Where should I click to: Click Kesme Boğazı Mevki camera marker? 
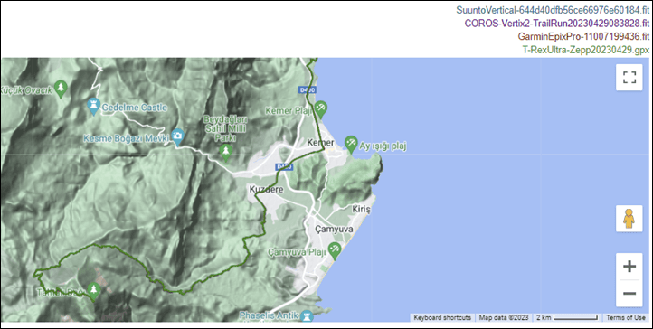coord(178,136)
